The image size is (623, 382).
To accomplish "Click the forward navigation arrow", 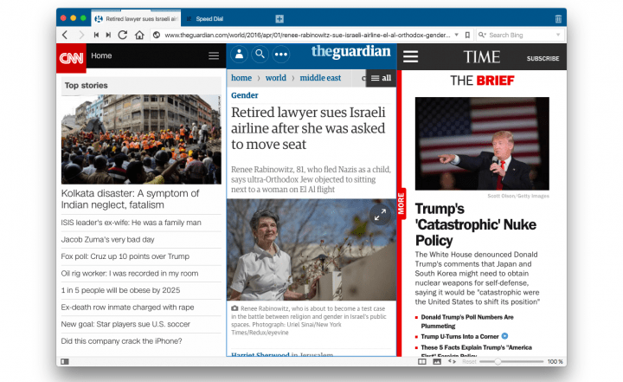I will point(81,35).
